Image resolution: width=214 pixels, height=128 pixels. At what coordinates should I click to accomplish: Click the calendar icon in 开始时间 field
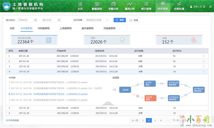coord(36,20)
